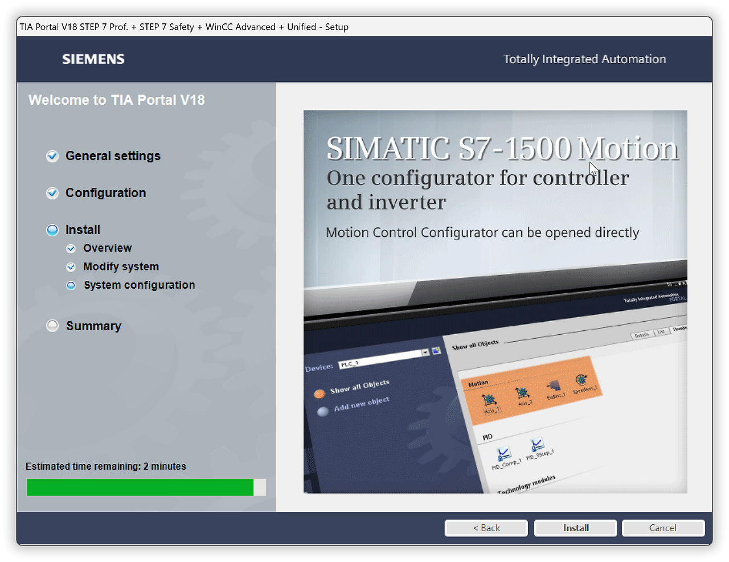Click the SIEMENS logo in the header
This screenshot has width=729, height=562.
coord(93,59)
